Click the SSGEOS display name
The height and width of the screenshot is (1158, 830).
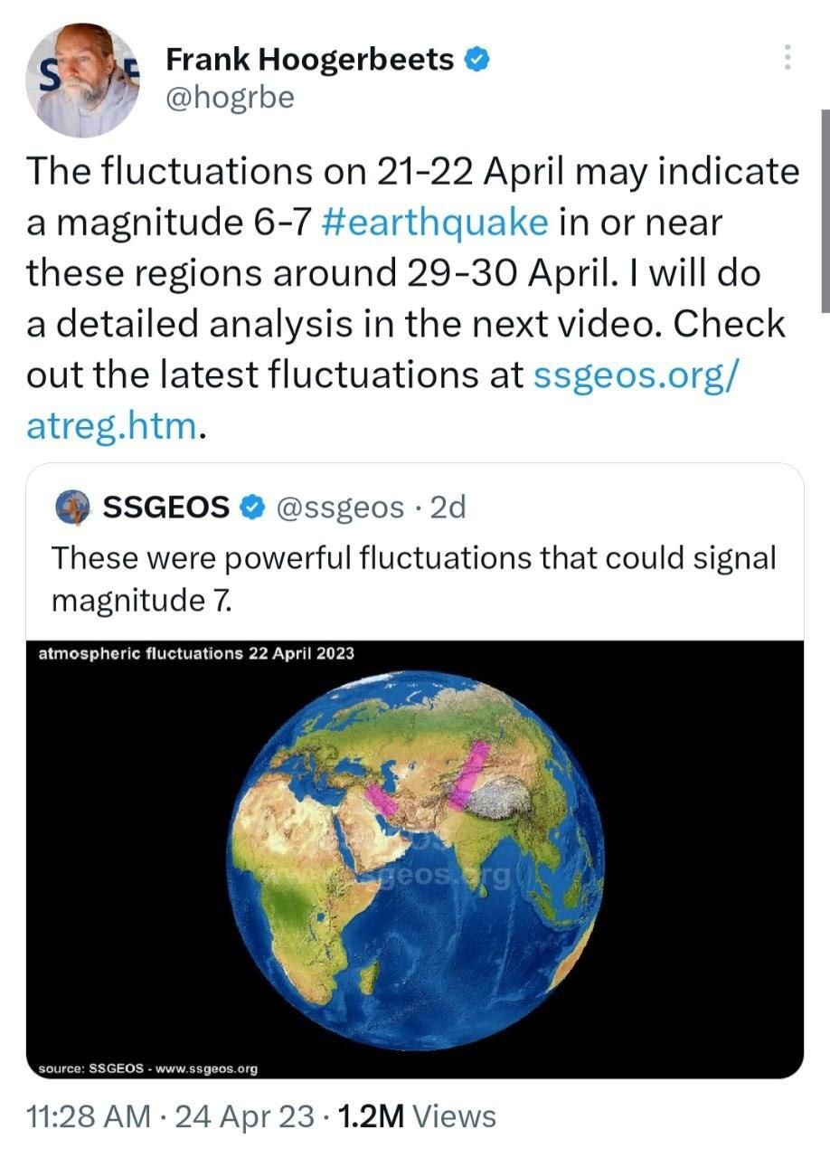pyautogui.click(x=166, y=508)
